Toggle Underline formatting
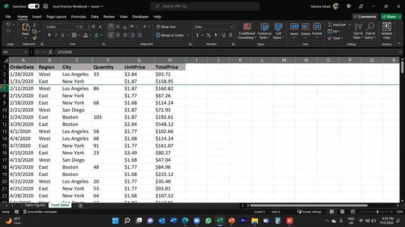The image size is (405, 227). [x=63, y=35]
